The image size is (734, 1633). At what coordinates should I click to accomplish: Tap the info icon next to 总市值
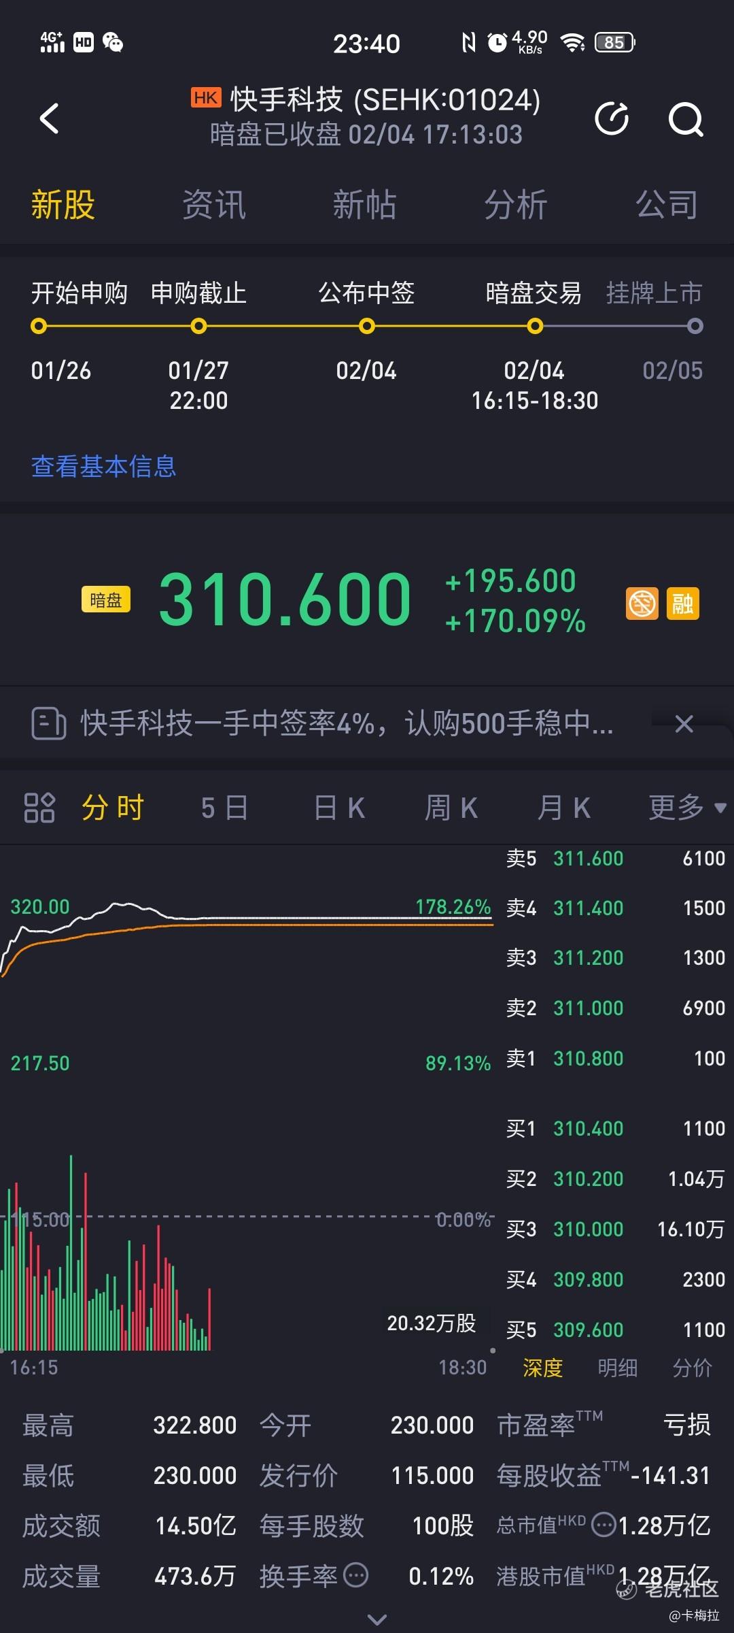(604, 1524)
